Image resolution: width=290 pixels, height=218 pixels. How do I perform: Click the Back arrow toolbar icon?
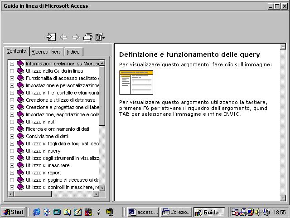[x=63, y=37]
